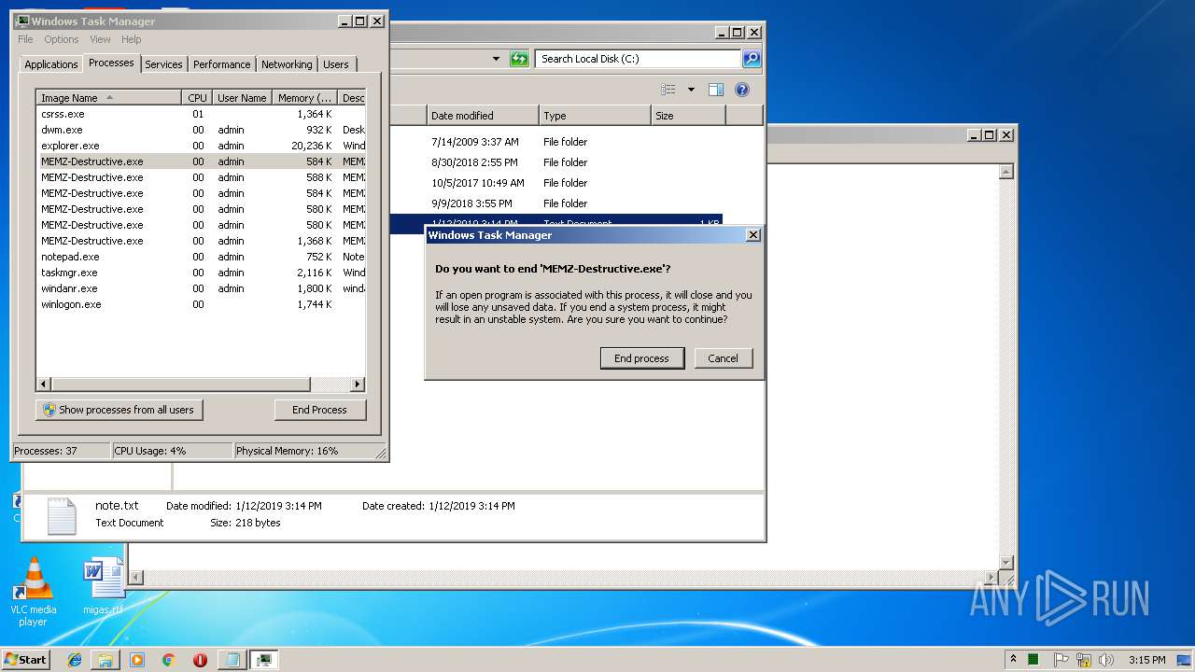Click End Process button in Task Manager
The width and height of the screenshot is (1195, 672).
click(319, 410)
